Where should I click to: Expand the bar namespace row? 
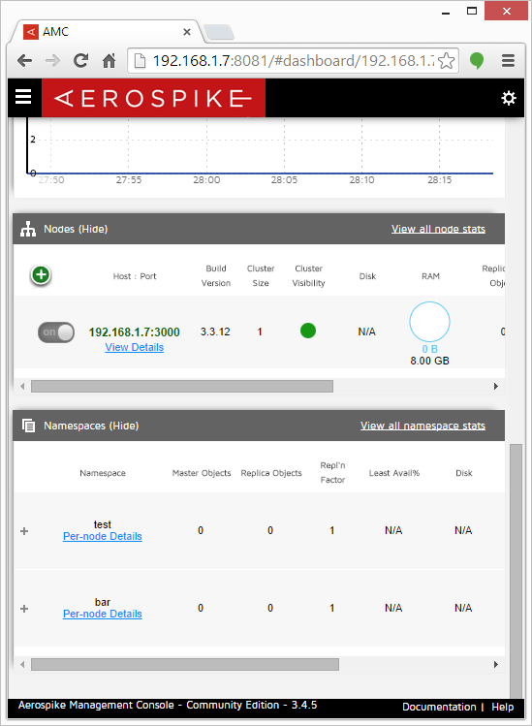[24, 609]
